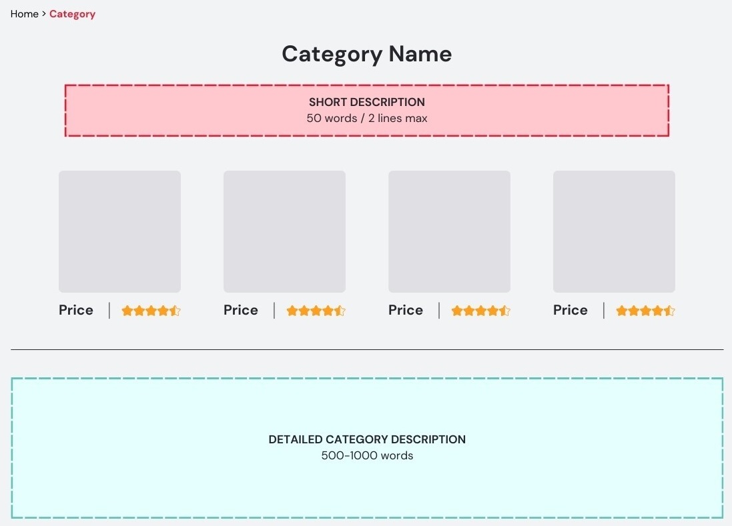Screen dimensions: 732x526
Task: Click the third product's Price label
Action: tap(406, 310)
